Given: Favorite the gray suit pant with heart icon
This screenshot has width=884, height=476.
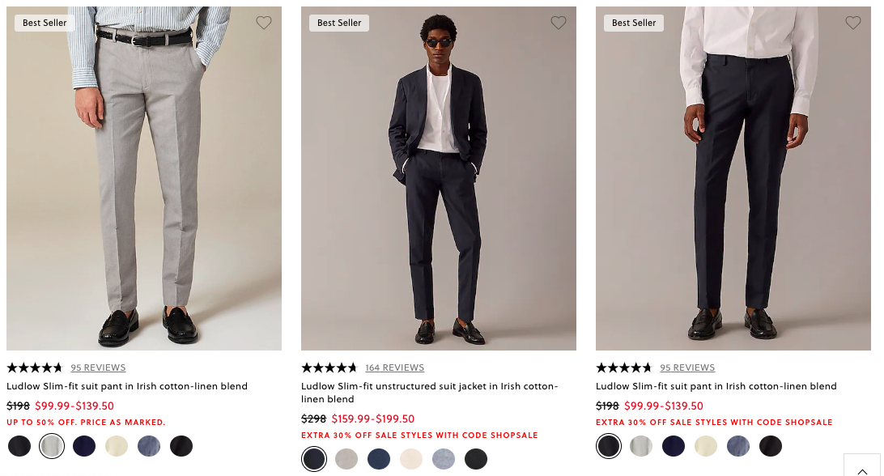Looking at the screenshot, I should [264, 23].
